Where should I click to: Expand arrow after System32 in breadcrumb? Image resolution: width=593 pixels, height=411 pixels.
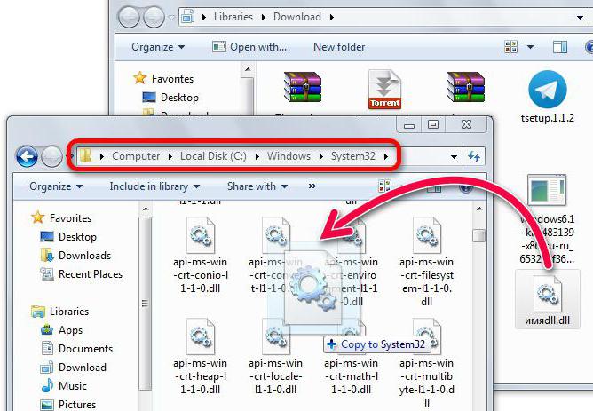pyautogui.click(x=386, y=156)
